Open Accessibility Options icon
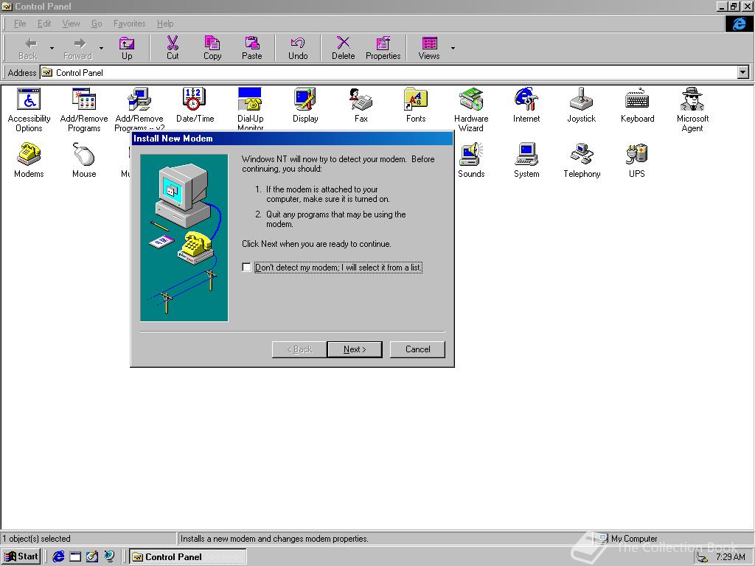Screen dimensions: 755x566 click(29, 110)
